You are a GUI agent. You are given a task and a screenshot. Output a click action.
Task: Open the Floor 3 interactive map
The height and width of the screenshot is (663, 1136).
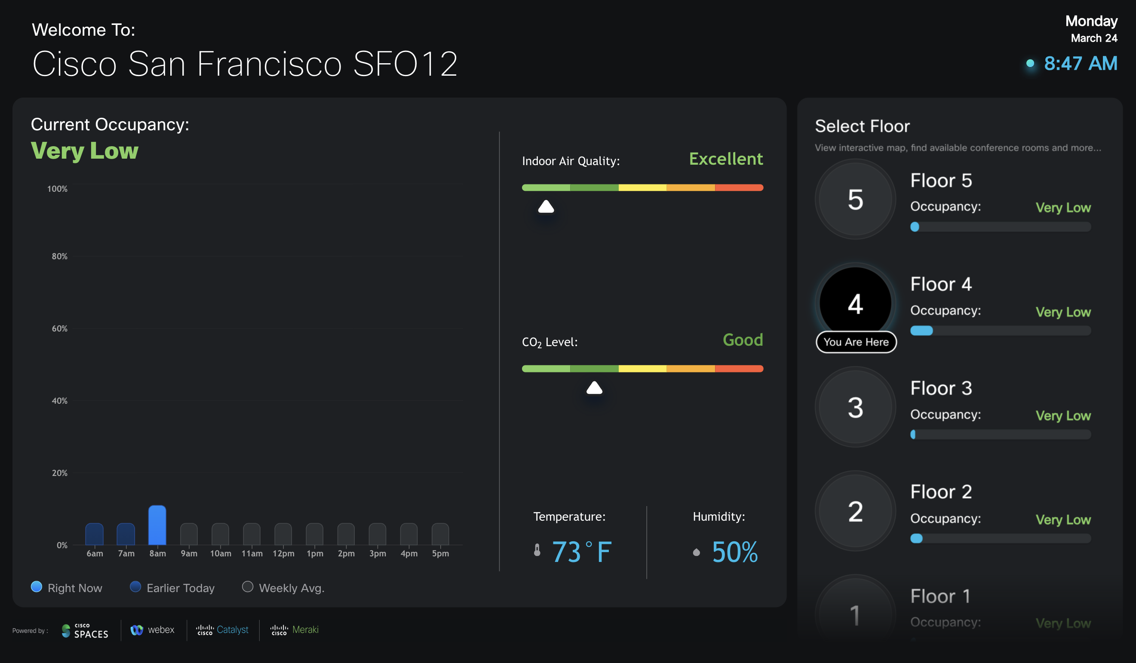[855, 407]
